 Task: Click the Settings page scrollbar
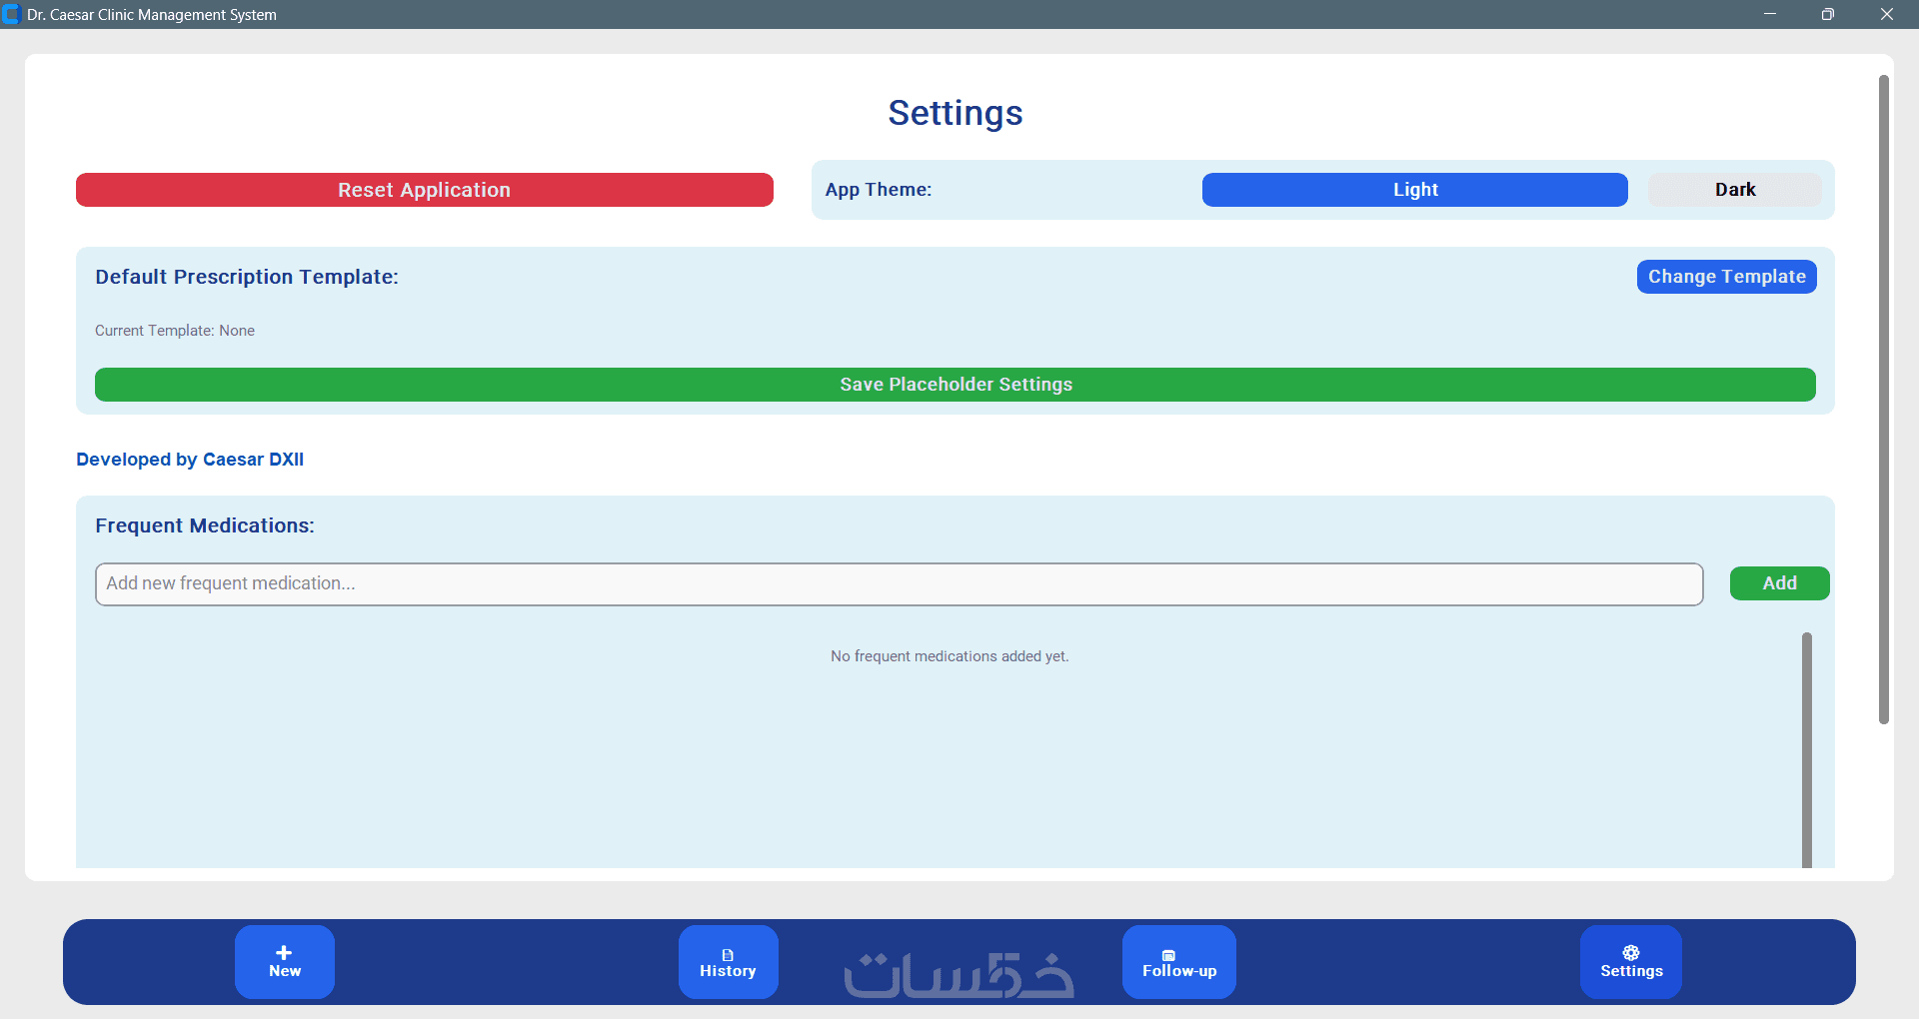tap(1884, 400)
